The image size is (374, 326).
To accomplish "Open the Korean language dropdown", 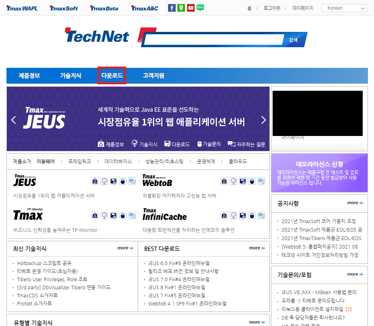I will 345,8.
